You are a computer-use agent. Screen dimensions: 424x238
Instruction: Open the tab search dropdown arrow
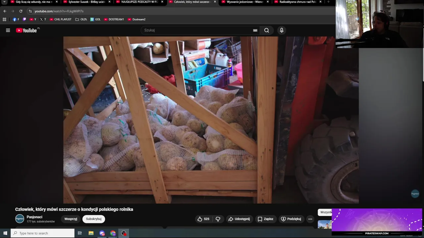tap(4, 2)
